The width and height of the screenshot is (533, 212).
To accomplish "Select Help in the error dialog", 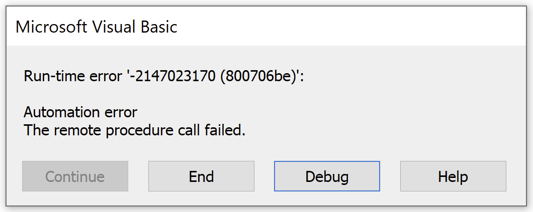I will coord(453,176).
